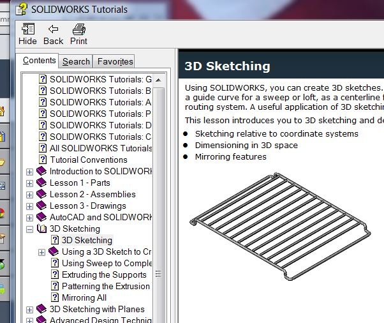The width and height of the screenshot is (384, 323).
Task: Select the Lesson 2 - Assemblies entry
Action: (92, 194)
